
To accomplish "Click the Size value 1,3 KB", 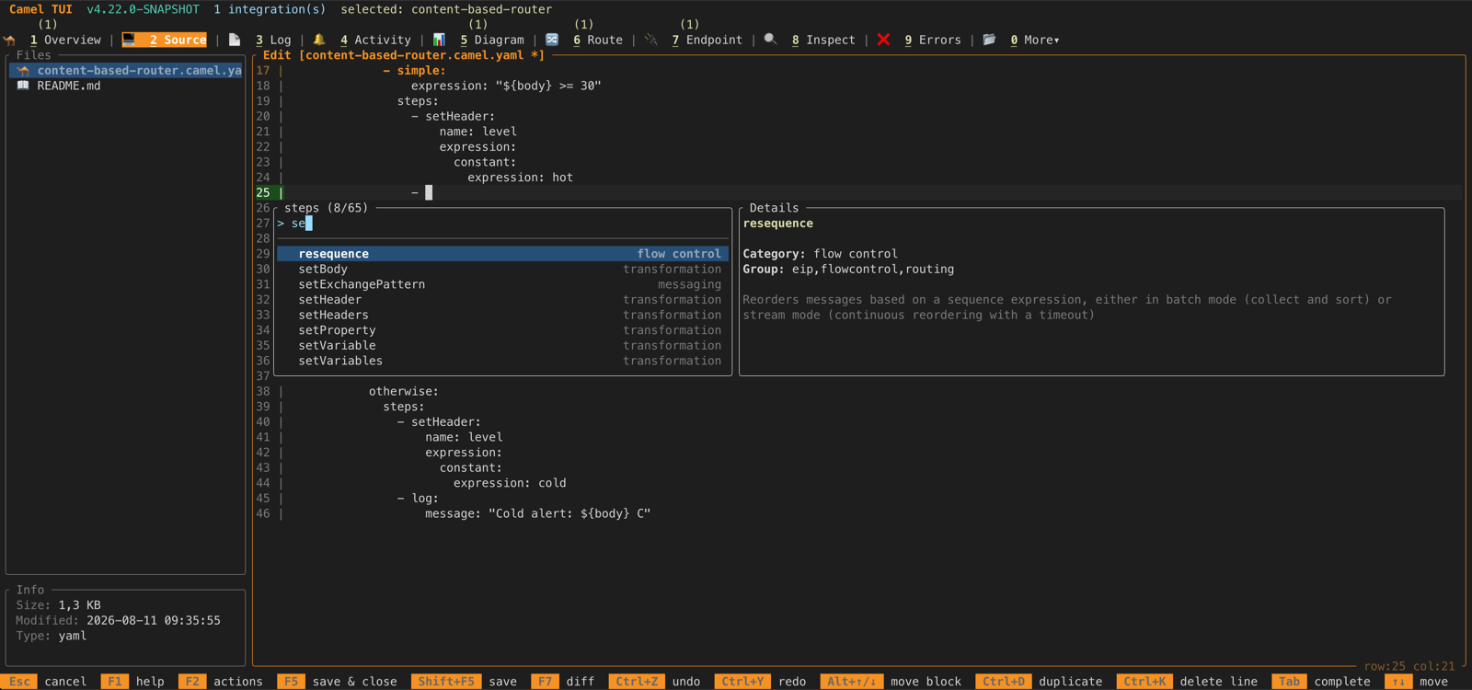I will (x=80, y=605).
